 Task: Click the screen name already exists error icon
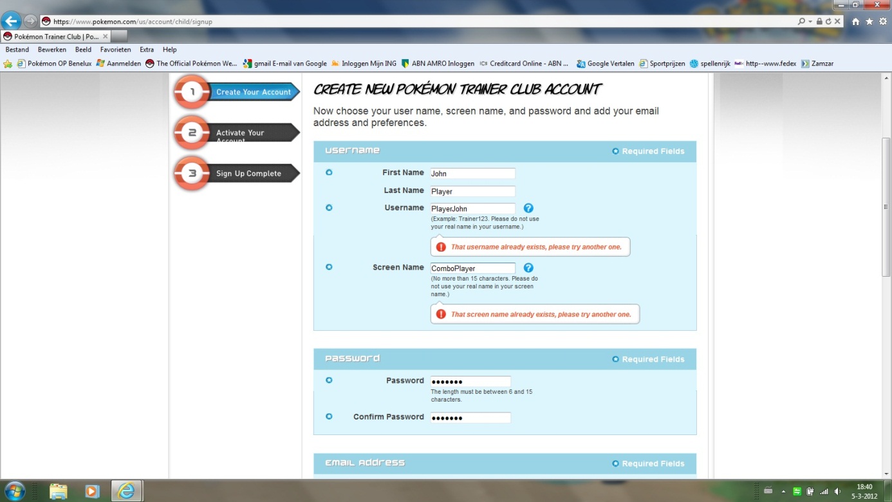pos(441,314)
